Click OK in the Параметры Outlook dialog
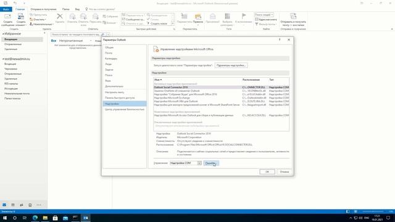Viewport: 395px width, 222px height. pyautogui.click(x=267, y=171)
